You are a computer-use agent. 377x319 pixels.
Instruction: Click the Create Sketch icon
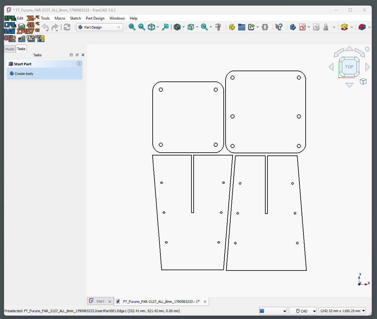[x=303, y=27]
